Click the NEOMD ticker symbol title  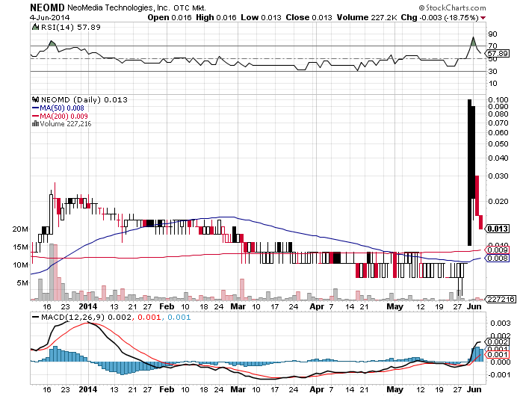[x=47, y=7]
